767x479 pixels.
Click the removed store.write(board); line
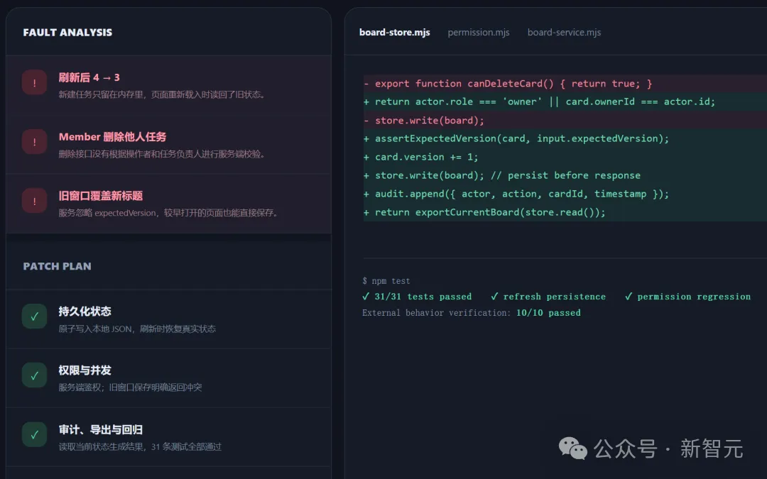565,120
